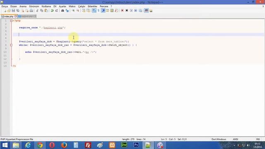Collapse the PHP block fold marker on line 1
This screenshot has height=149, width=265.
(11, 21)
